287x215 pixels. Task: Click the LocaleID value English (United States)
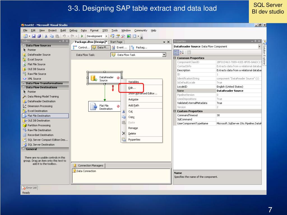(239, 87)
